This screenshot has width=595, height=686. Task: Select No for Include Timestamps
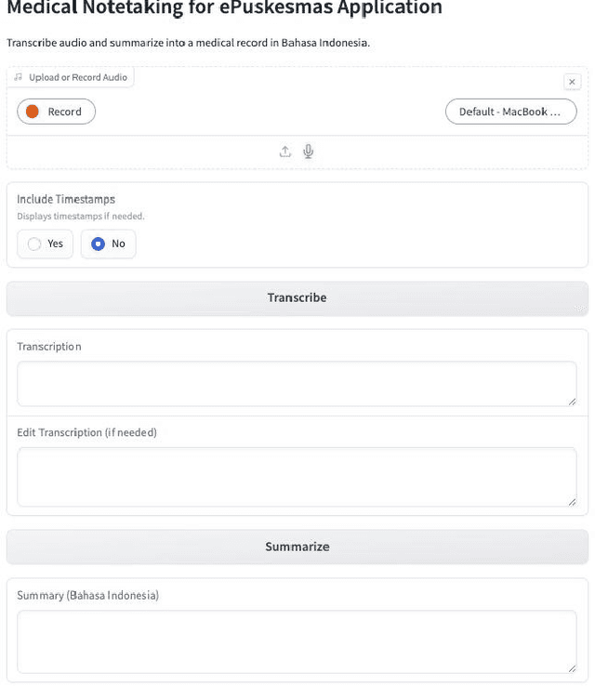coord(108,244)
